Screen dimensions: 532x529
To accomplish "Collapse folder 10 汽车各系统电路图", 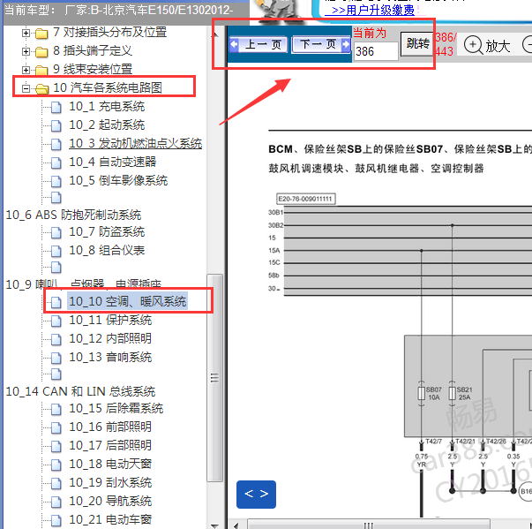I will 26,88.
